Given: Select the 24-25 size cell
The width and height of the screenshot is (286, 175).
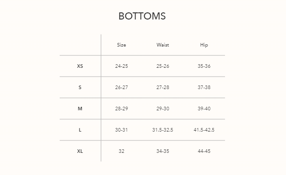Looking at the screenshot, I should pyautogui.click(x=122, y=66).
